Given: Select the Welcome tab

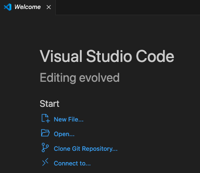Looking at the screenshot, I should pyautogui.click(x=27, y=7).
